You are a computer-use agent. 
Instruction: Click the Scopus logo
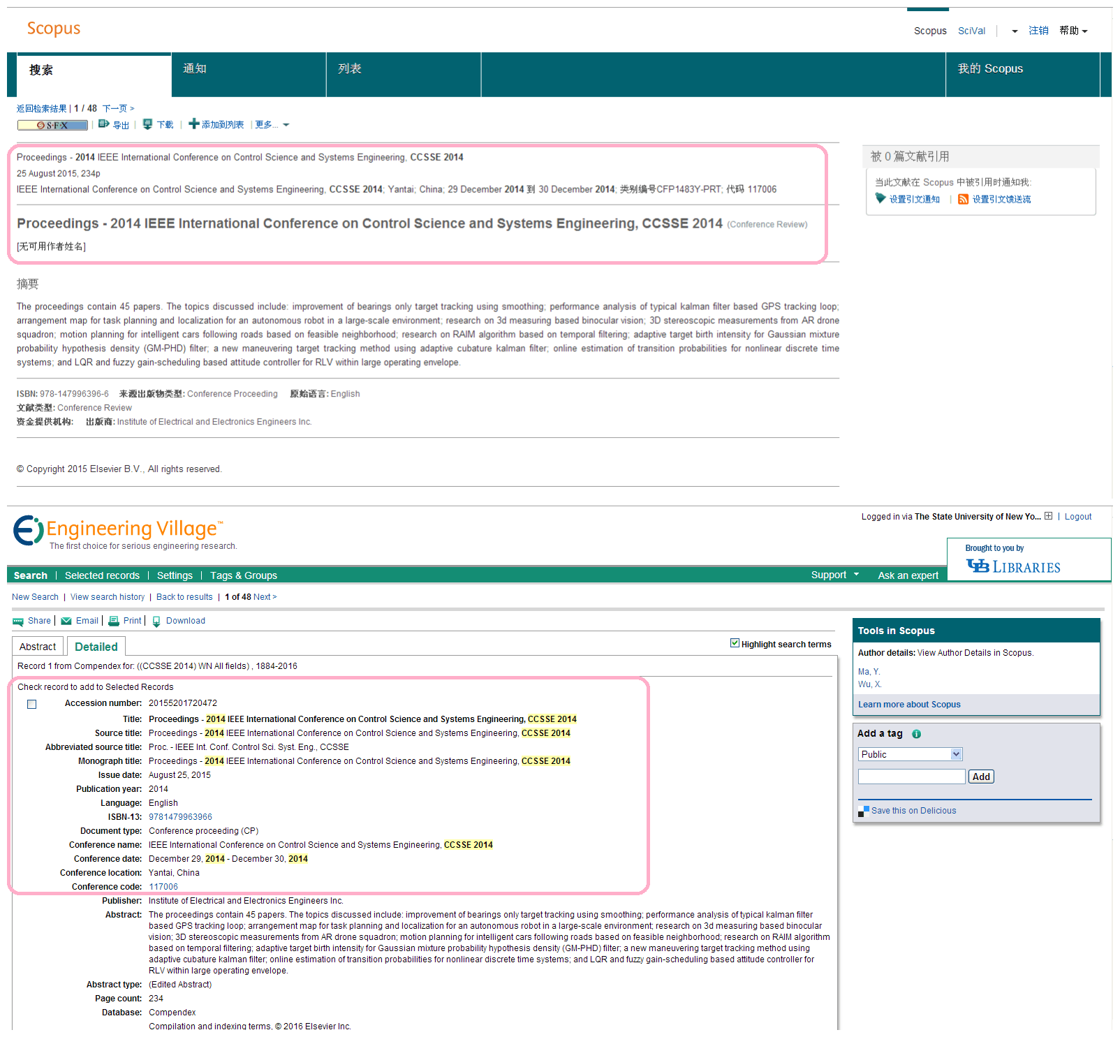(54, 29)
